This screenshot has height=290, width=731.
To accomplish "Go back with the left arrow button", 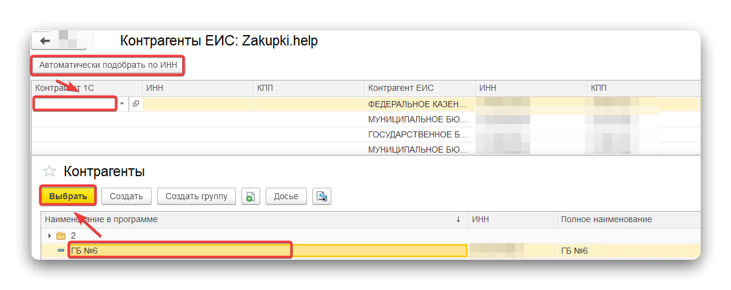I will [45, 41].
